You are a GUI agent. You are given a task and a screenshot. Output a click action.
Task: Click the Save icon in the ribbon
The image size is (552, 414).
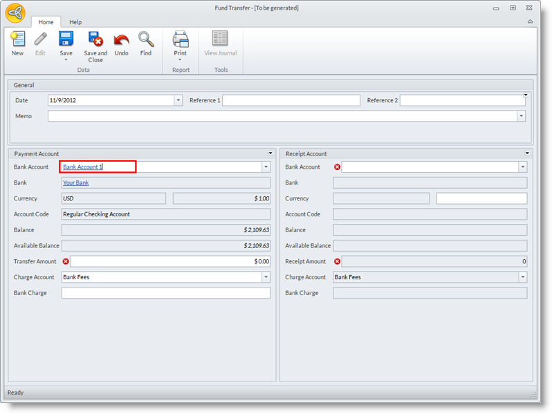tap(66, 39)
